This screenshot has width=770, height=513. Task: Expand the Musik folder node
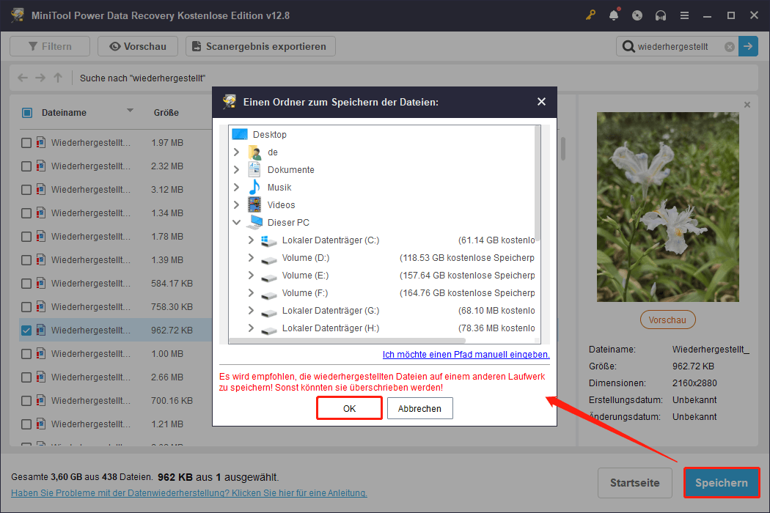(235, 186)
